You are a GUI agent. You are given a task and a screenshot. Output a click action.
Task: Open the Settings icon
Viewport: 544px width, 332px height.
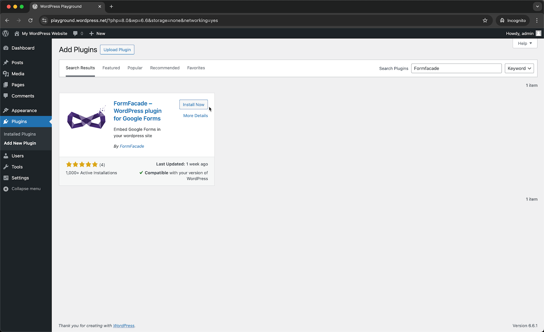click(7, 178)
